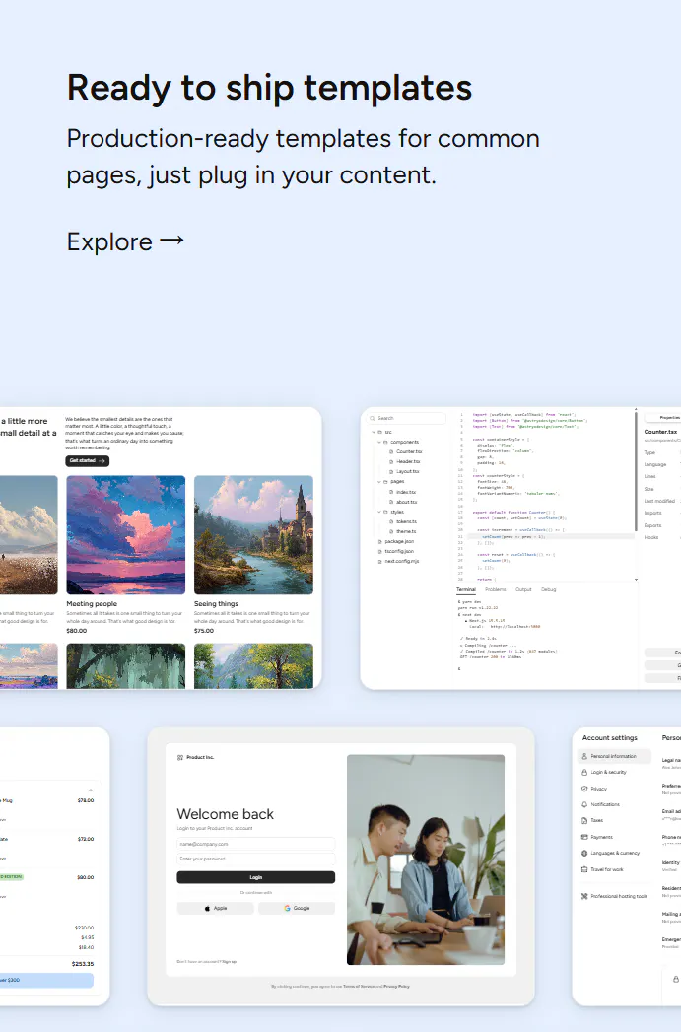Click the black Login button
681x1032 pixels.
256,877
